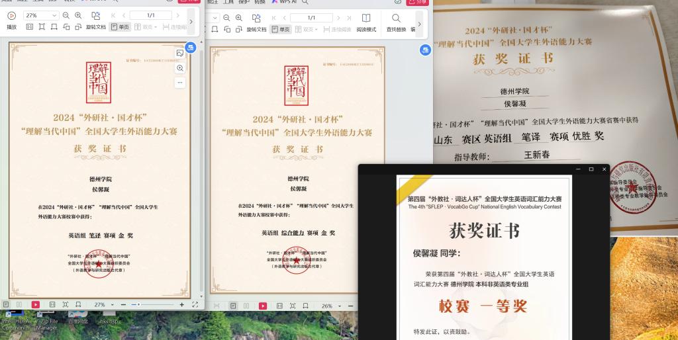
Task: Click rotate document icon in middle window toolbar
Action: coord(256,18)
